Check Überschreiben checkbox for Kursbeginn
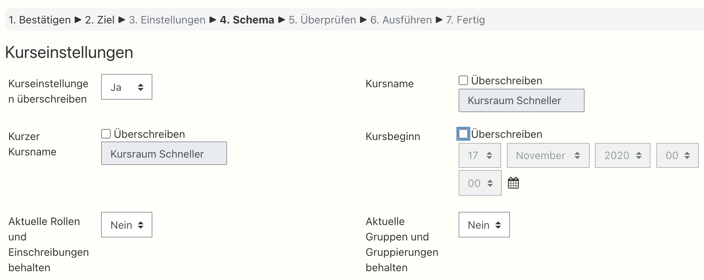The image size is (704, 280). pyautogui.click(x=463, y=134)
